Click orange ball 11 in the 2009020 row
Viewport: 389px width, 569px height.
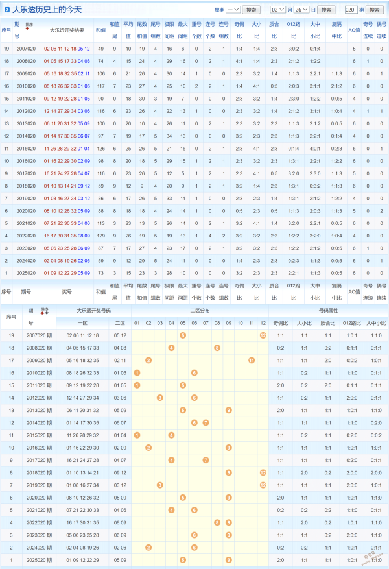[x=251, y=360]
